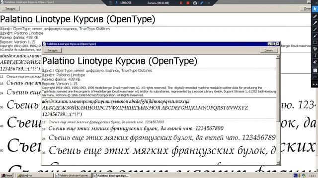Click uppercase alphabet sample line in front window
The height and width of the screenshot is (178, 318).
click(x=145, y=108)
